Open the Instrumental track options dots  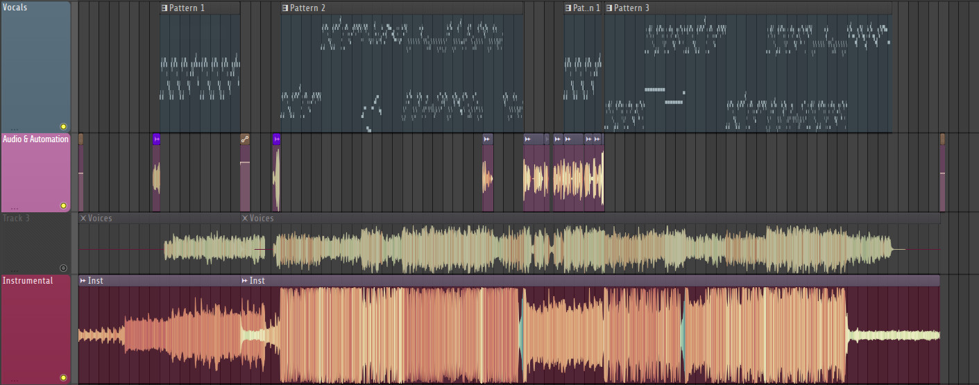14,380
